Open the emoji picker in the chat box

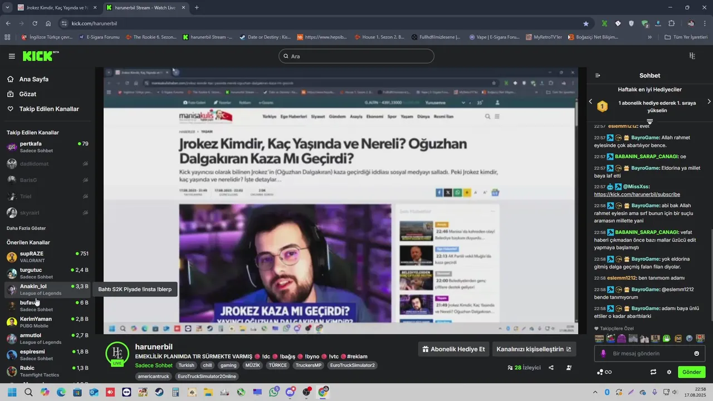tap(696, 354)
